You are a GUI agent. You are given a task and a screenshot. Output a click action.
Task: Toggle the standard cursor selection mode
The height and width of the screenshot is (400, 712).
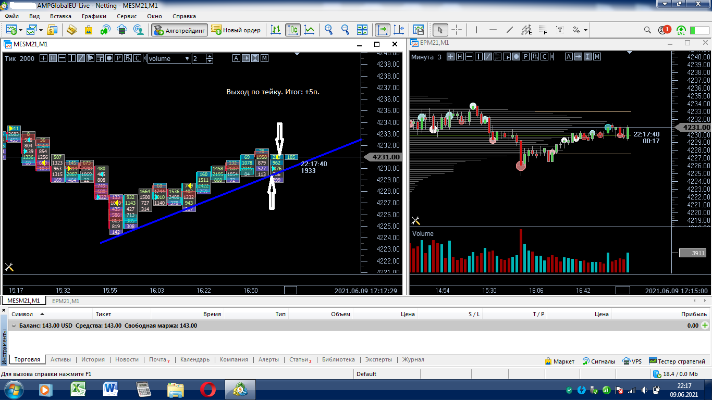pyautogui.click(x=440, y=30)
